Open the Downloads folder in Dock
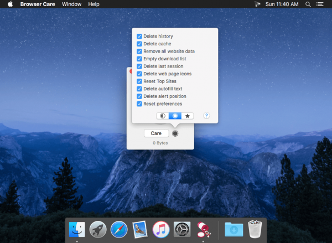 [234, 230]
